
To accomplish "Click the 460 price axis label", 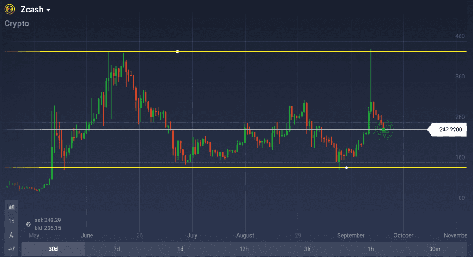I will coord(460,36).
